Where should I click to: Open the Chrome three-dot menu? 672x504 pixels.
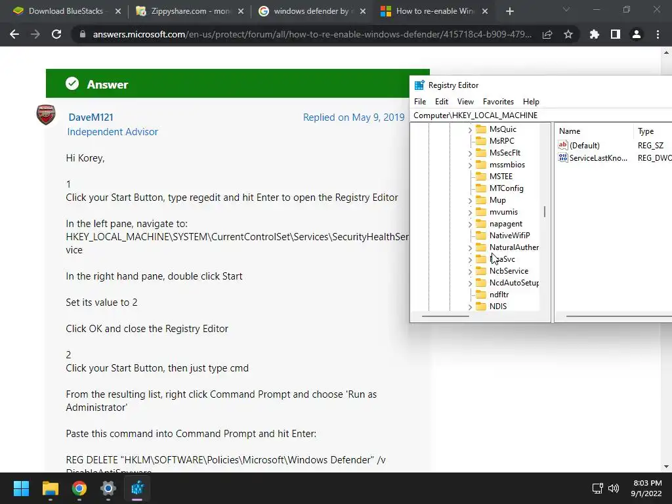(x=658, y=34)
